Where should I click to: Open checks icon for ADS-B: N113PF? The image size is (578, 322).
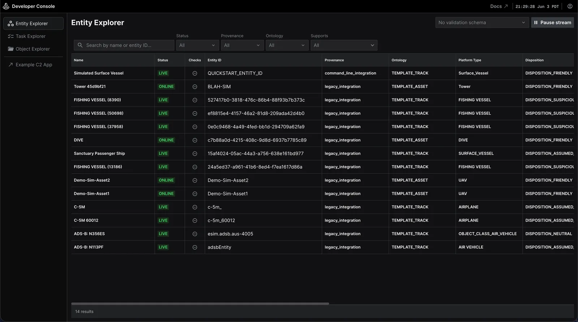(195, 247)
